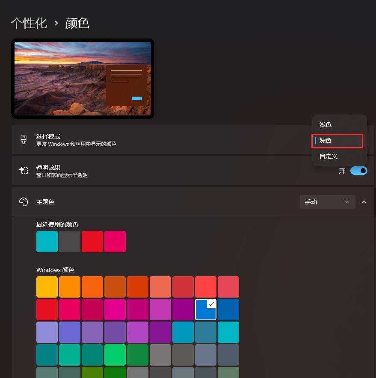Screen dimensions: 376x378
Task: Select the gray recent color swatch
Action: tap(69, 241)
